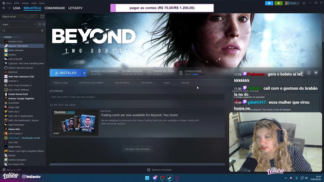The height and width of the screenshot is (182, 324).
Task: Open the Exibir menu
Action: pyautogui.click(x=17, y=3)
